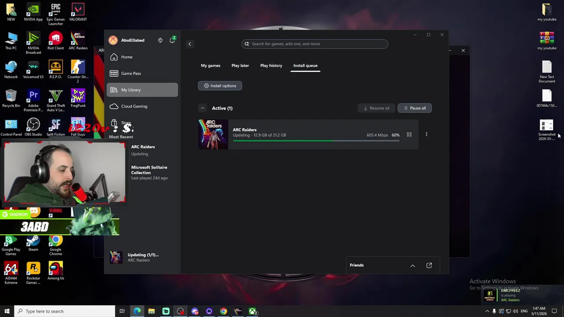This screenshot has width=564, height=317.
Task: Open Voicemod V3 shortcut
Action: 33,70
